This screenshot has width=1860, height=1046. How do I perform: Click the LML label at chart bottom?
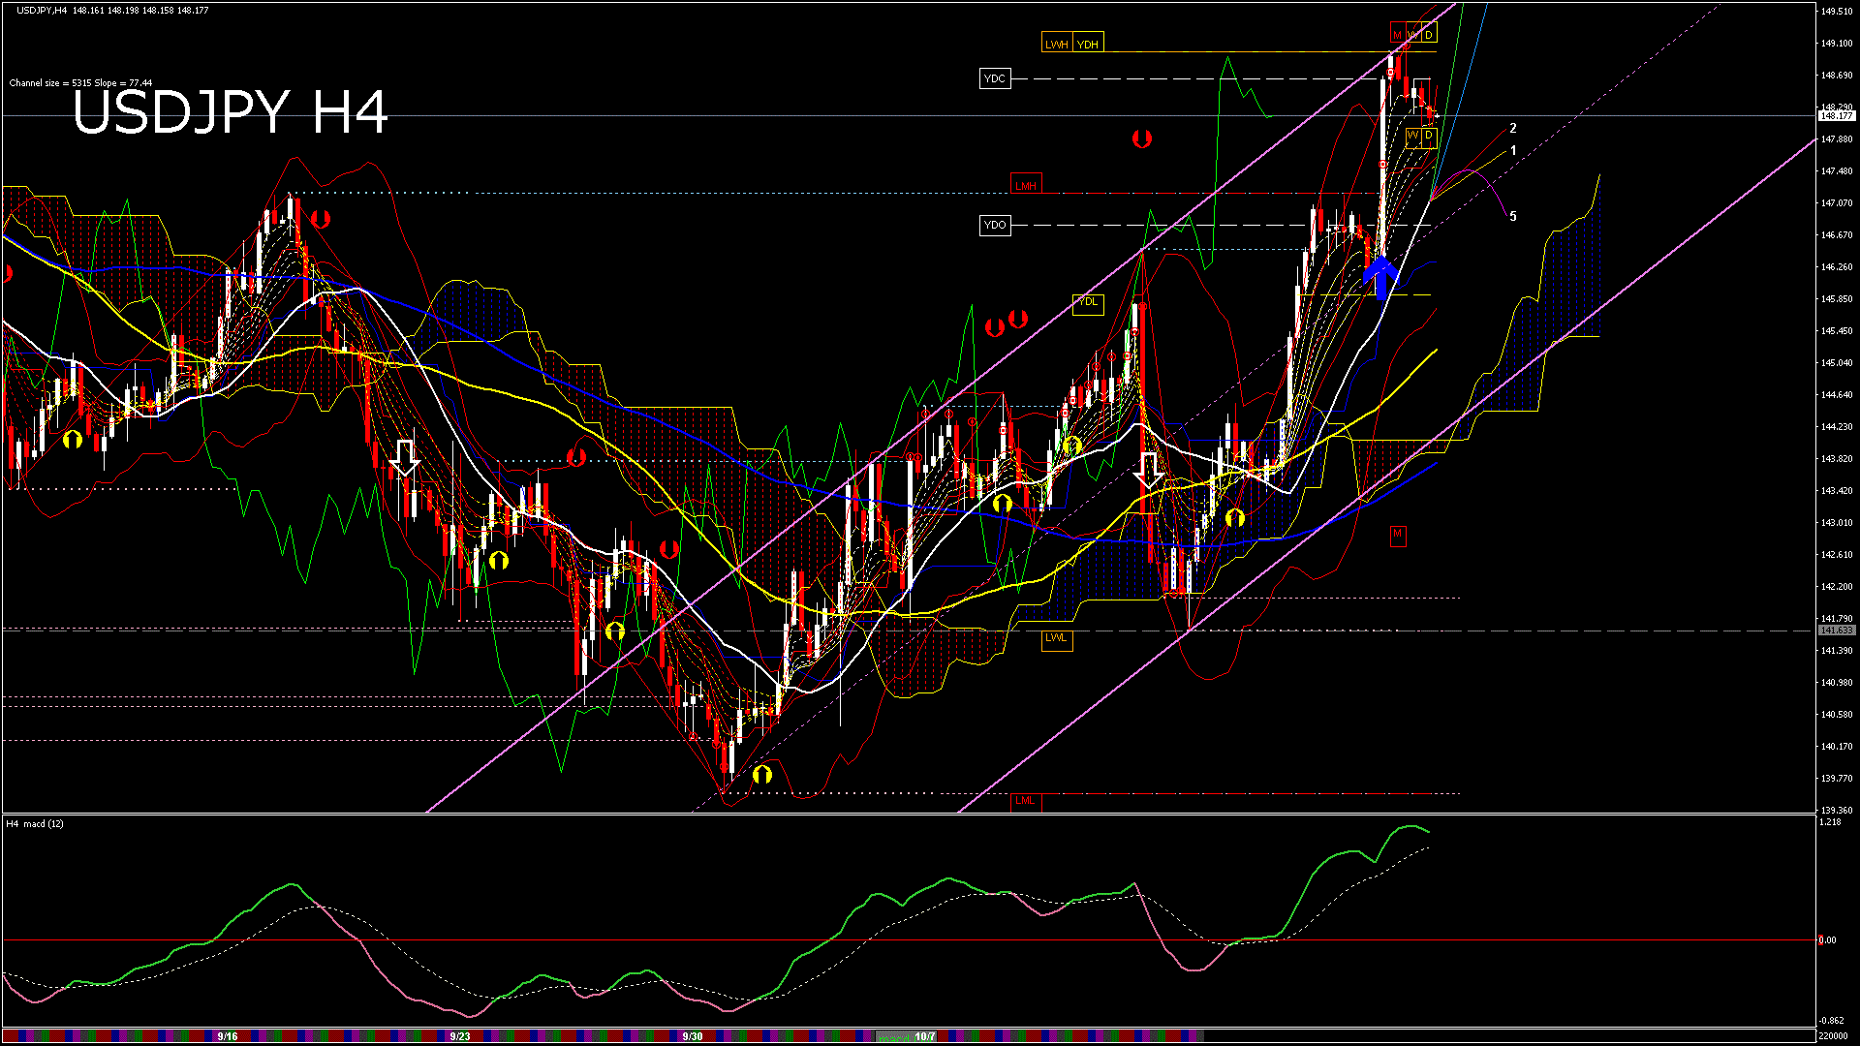pyautogui.click(x=1025, y=801)
